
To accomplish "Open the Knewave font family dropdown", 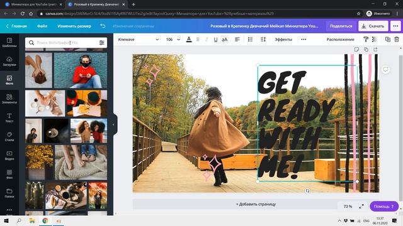I will [139, 40].
